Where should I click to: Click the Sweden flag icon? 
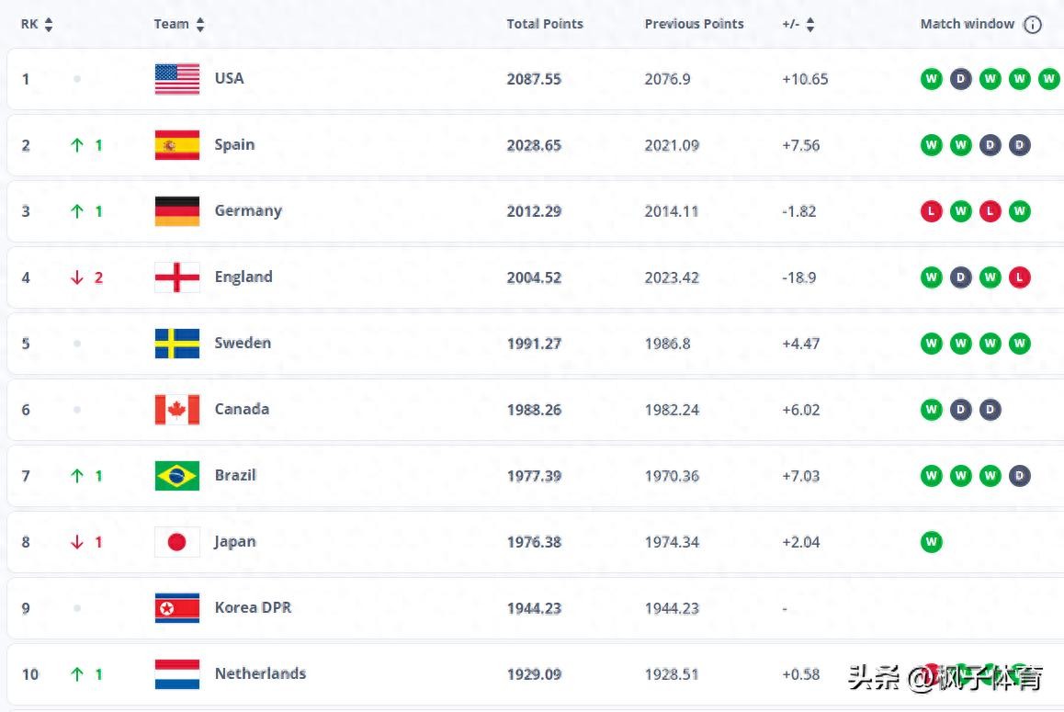pos(177,344)
